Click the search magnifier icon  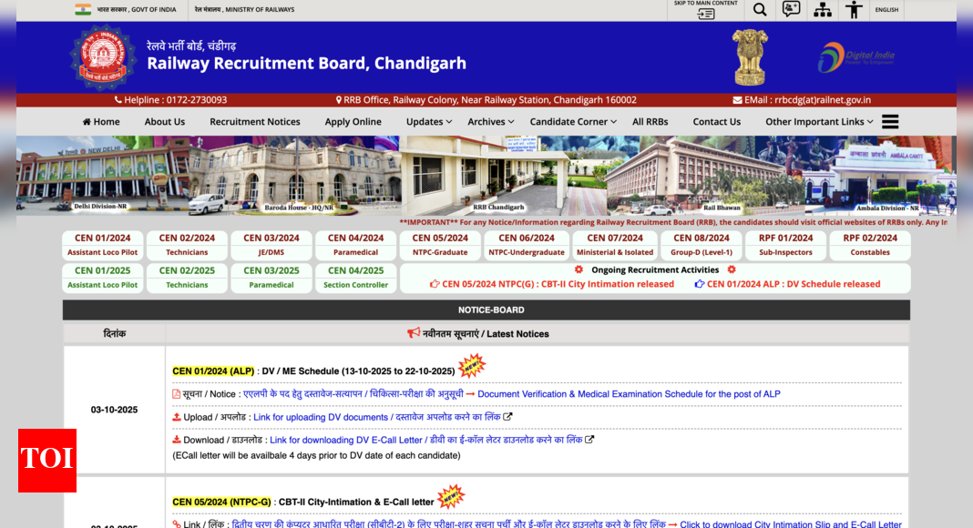(760, 10)
